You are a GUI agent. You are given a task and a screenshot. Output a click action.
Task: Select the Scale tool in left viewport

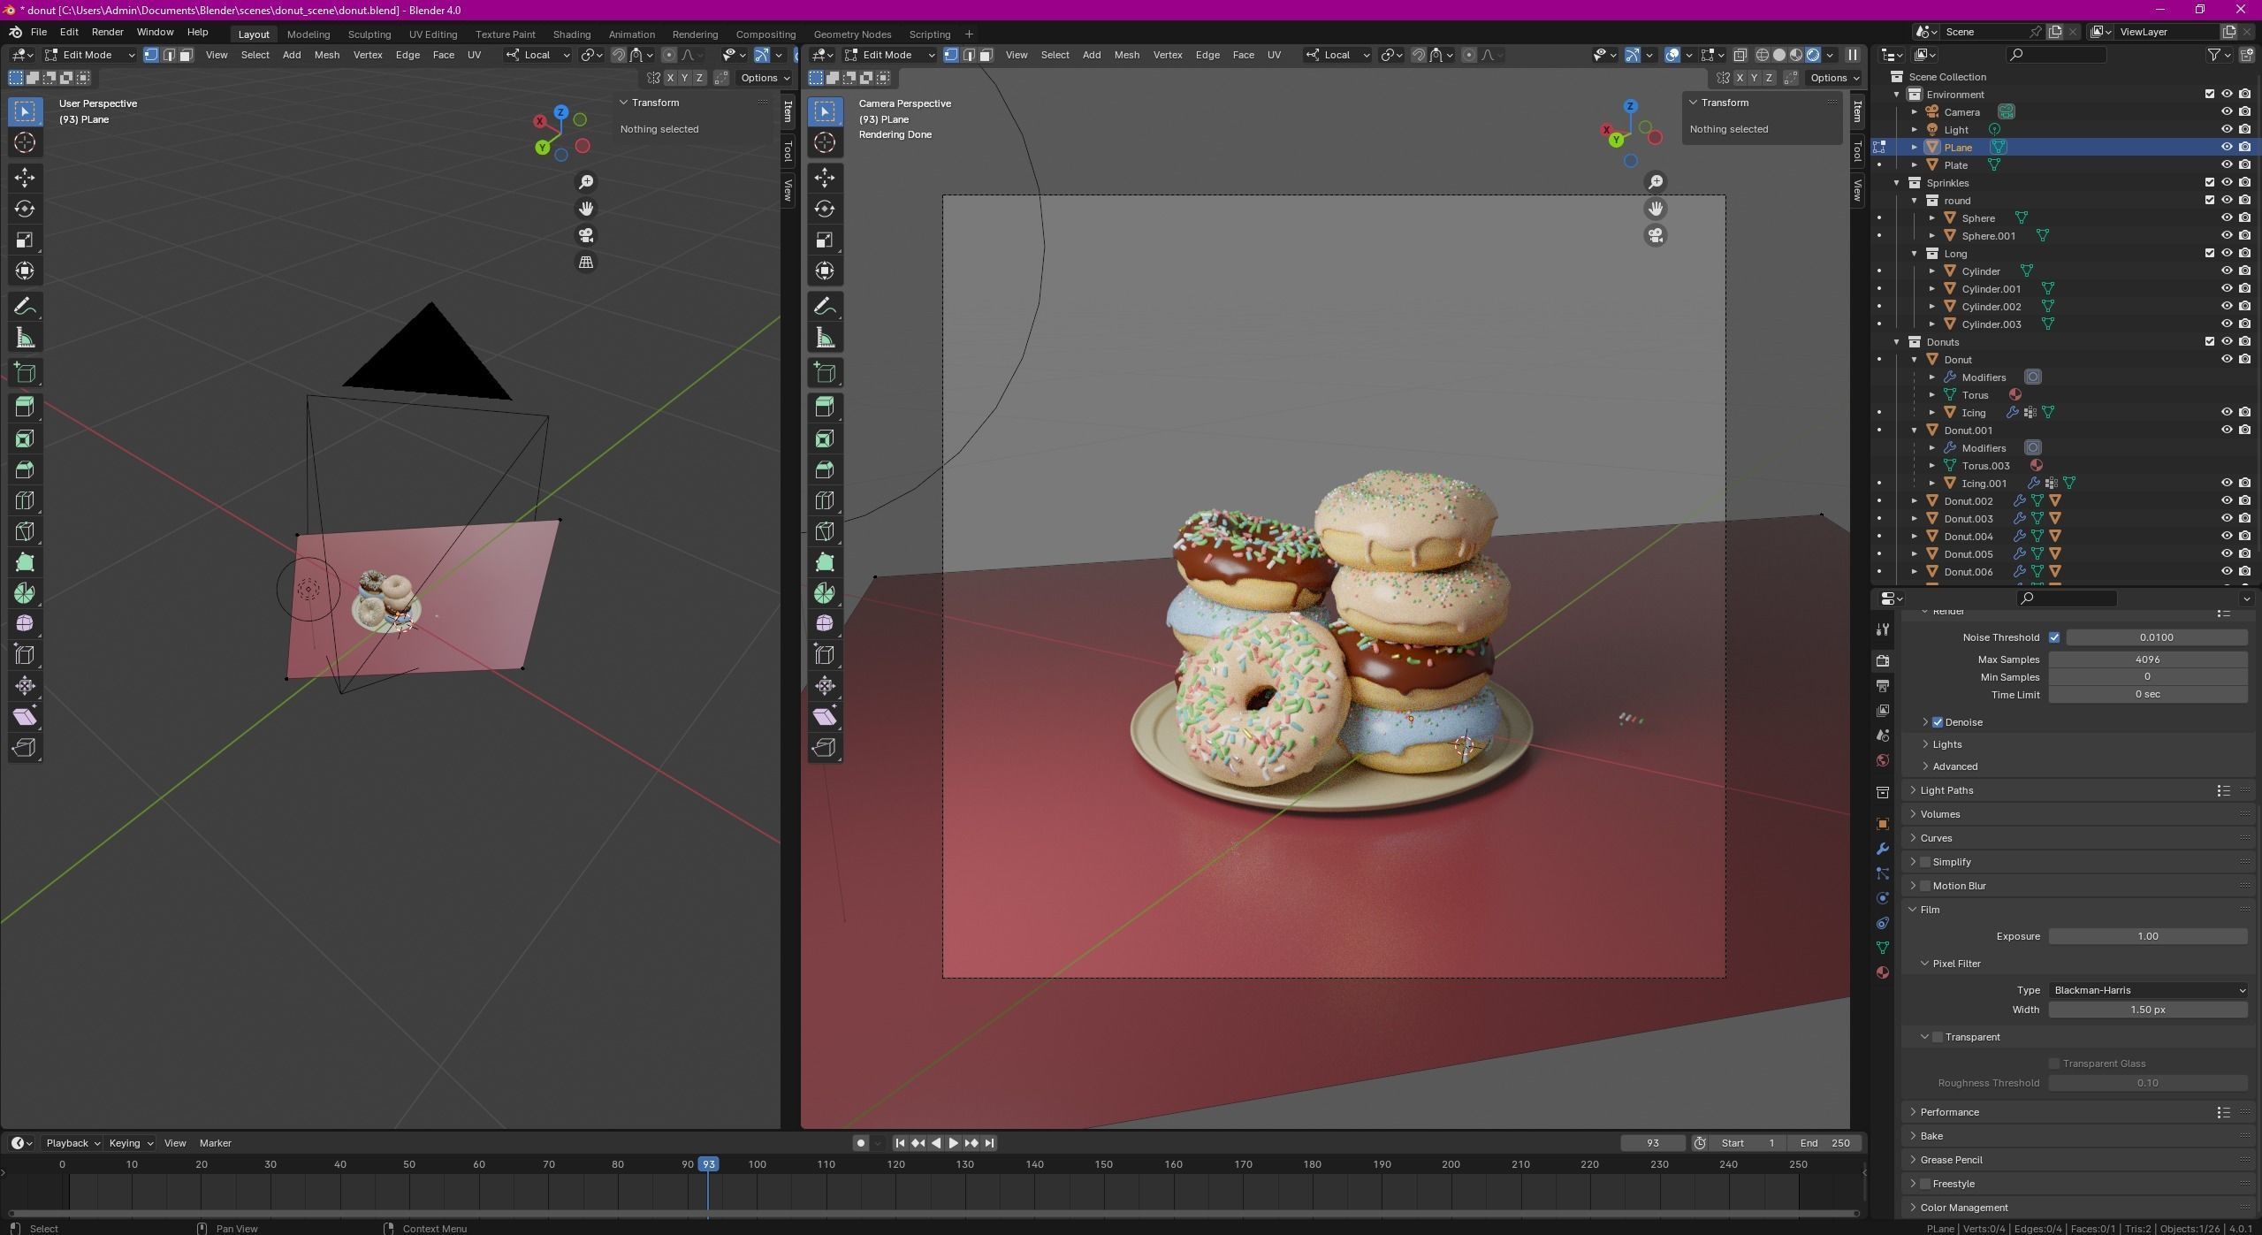pos(25,240)
